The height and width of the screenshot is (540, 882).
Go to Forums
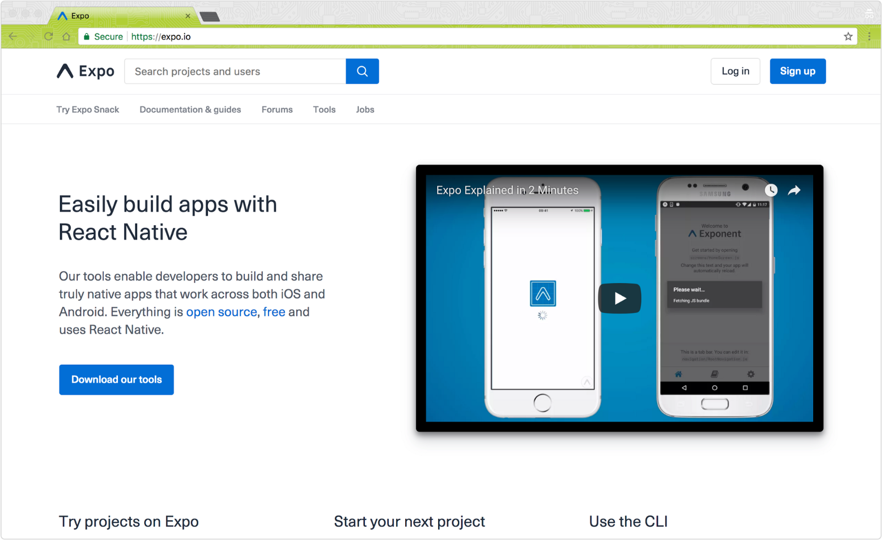(x=277, y=110)
